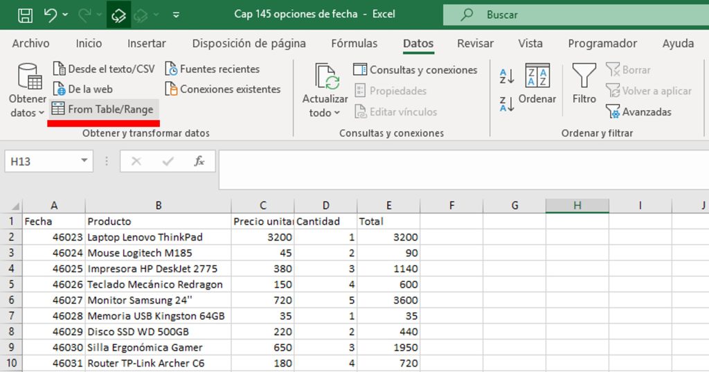This screenshot has width=709, height=372.
Task: Click the cell "Producto"
Action: [159, 221]
